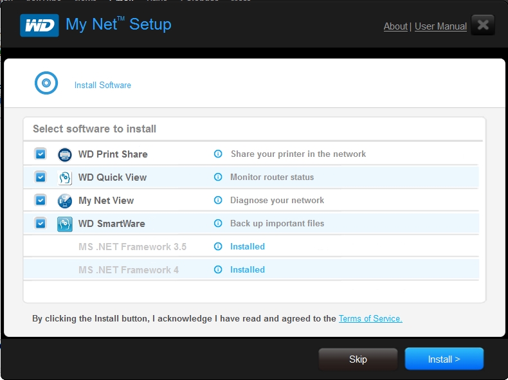Image resolution: width=508 pixels, height=380 pixels.
Task: Click the My Net View network icon
Action: point(65,201)
